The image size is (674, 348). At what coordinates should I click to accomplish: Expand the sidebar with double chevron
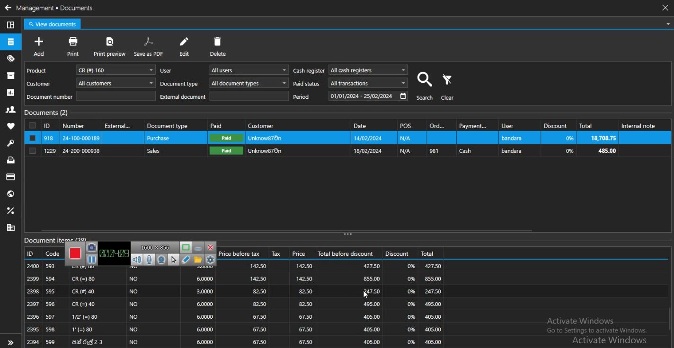[x=10, y=342]
